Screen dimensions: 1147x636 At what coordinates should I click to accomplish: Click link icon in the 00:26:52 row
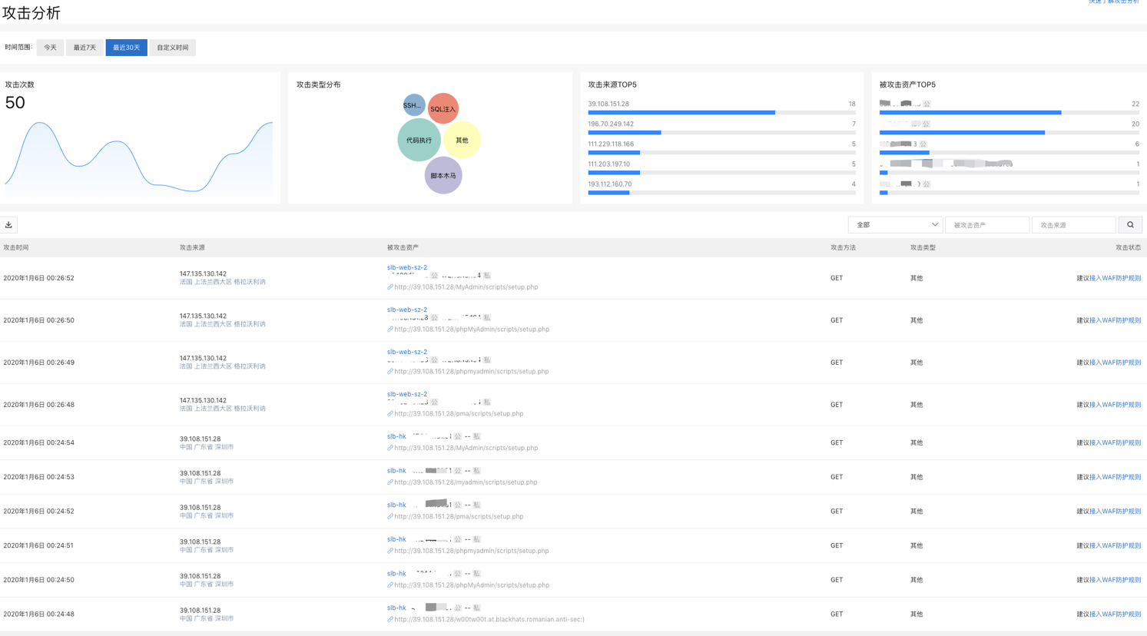[x=390, y=287]
